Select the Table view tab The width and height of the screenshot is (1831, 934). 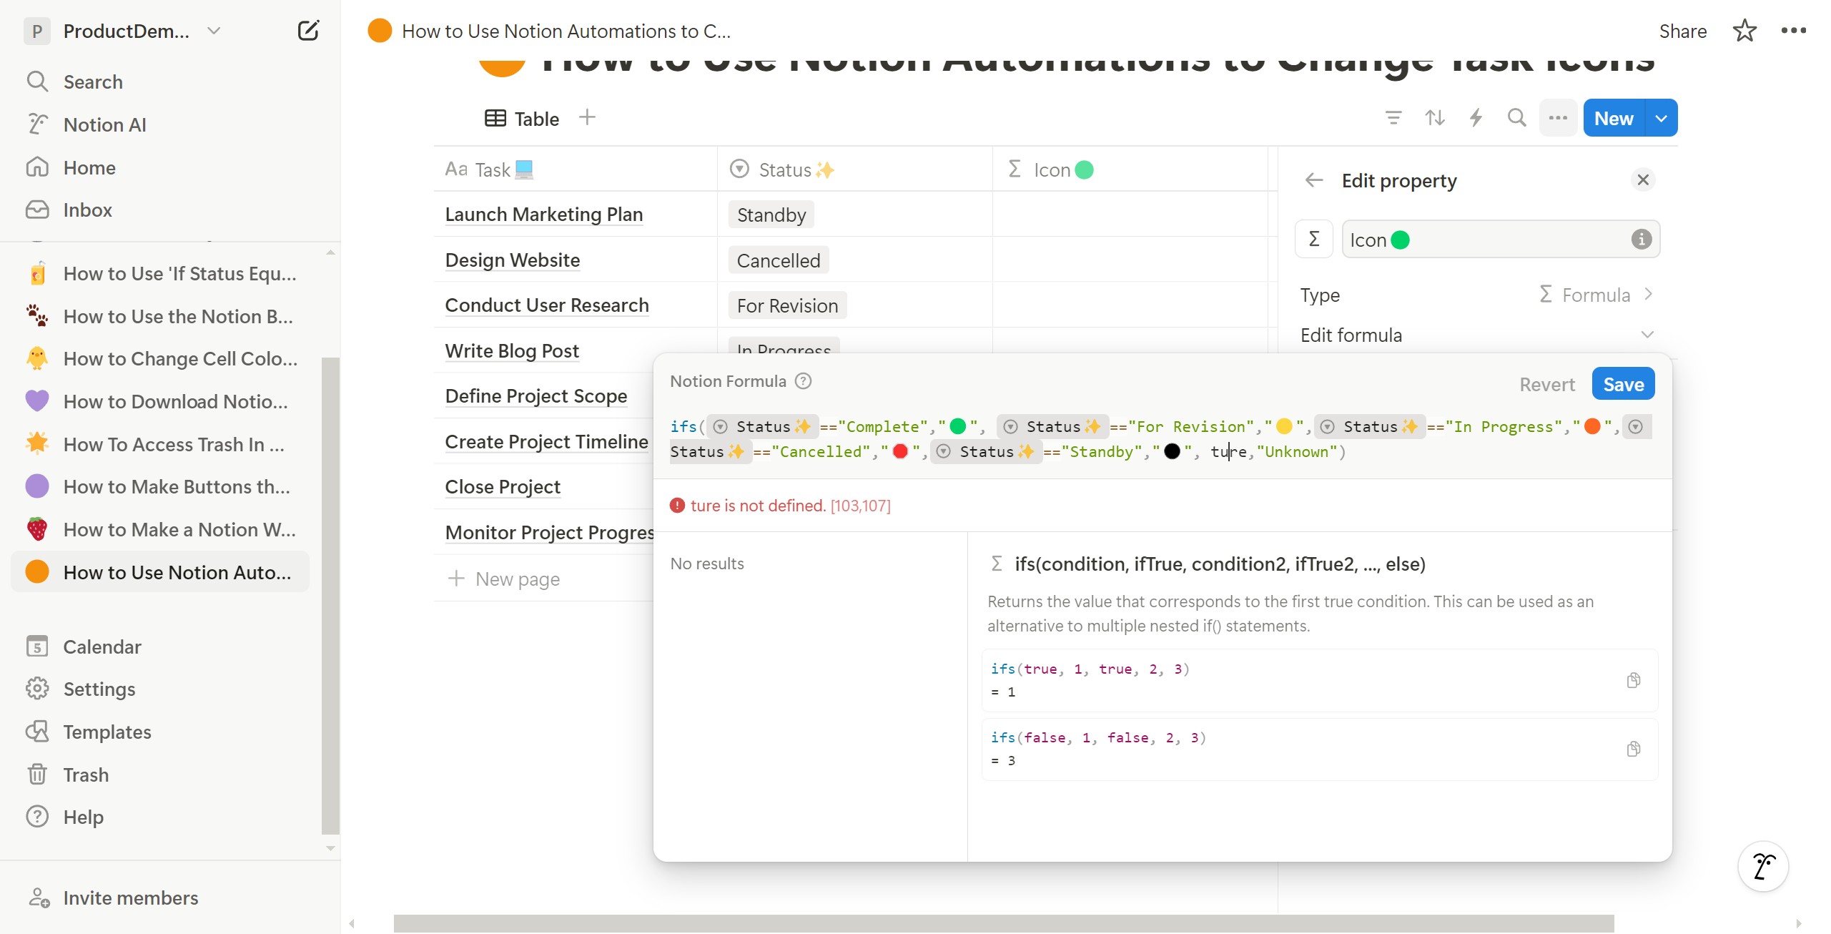pyautogui.click(x=522, y=118)
